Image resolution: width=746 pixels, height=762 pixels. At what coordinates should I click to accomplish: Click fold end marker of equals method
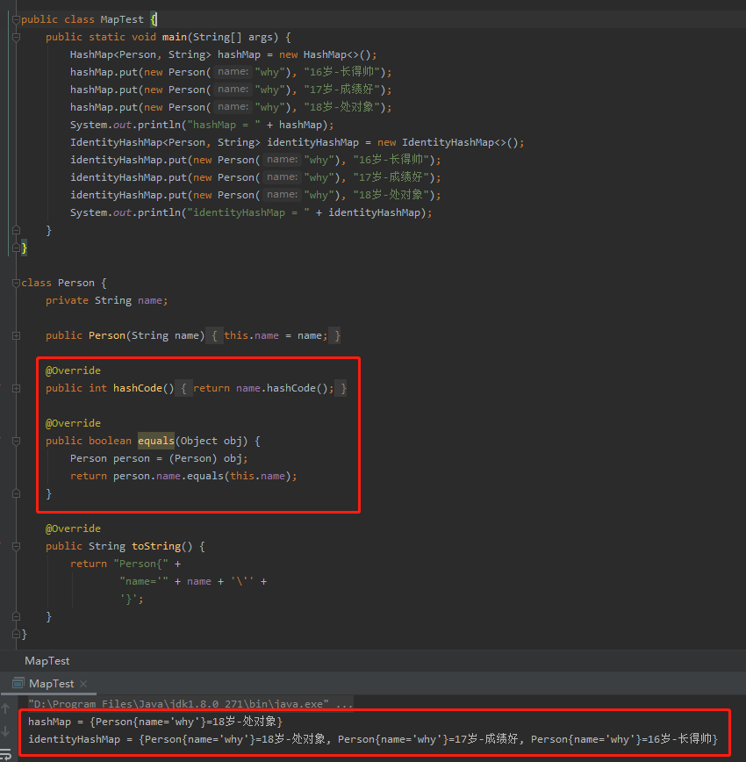pos(16,493)
